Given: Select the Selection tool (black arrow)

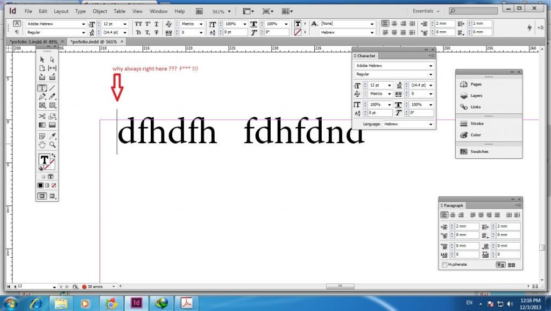Looking at the screenshot, I should pyautogui.click(x=42, y=60).
